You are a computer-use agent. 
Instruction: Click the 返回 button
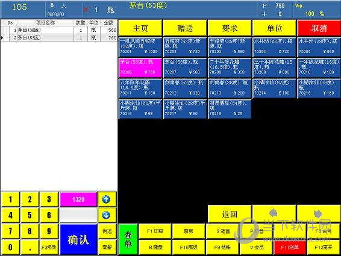pos(230,214)
